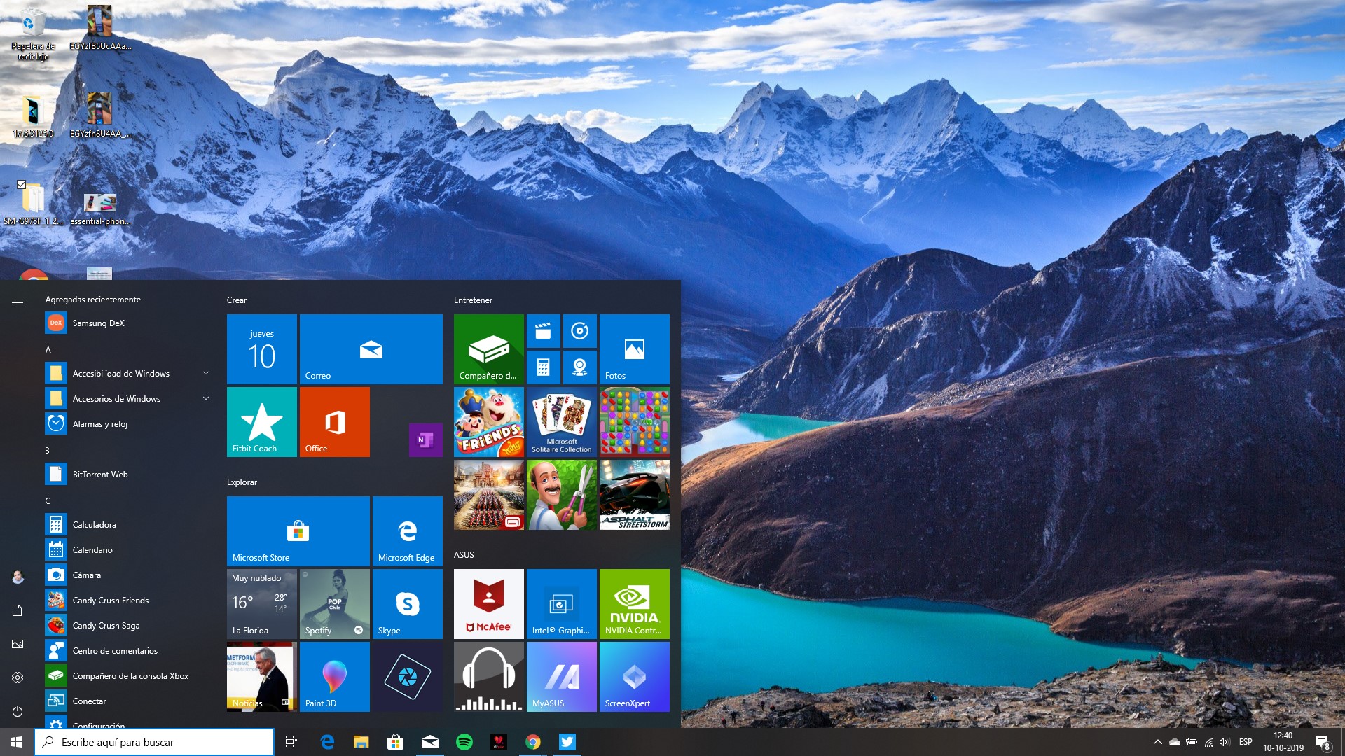Open the Groove Music small tile
This screenshot has width=1345, height=756.
[580, 331]
